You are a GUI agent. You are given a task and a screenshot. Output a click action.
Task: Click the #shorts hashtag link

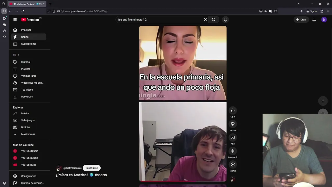pos(101,175)
